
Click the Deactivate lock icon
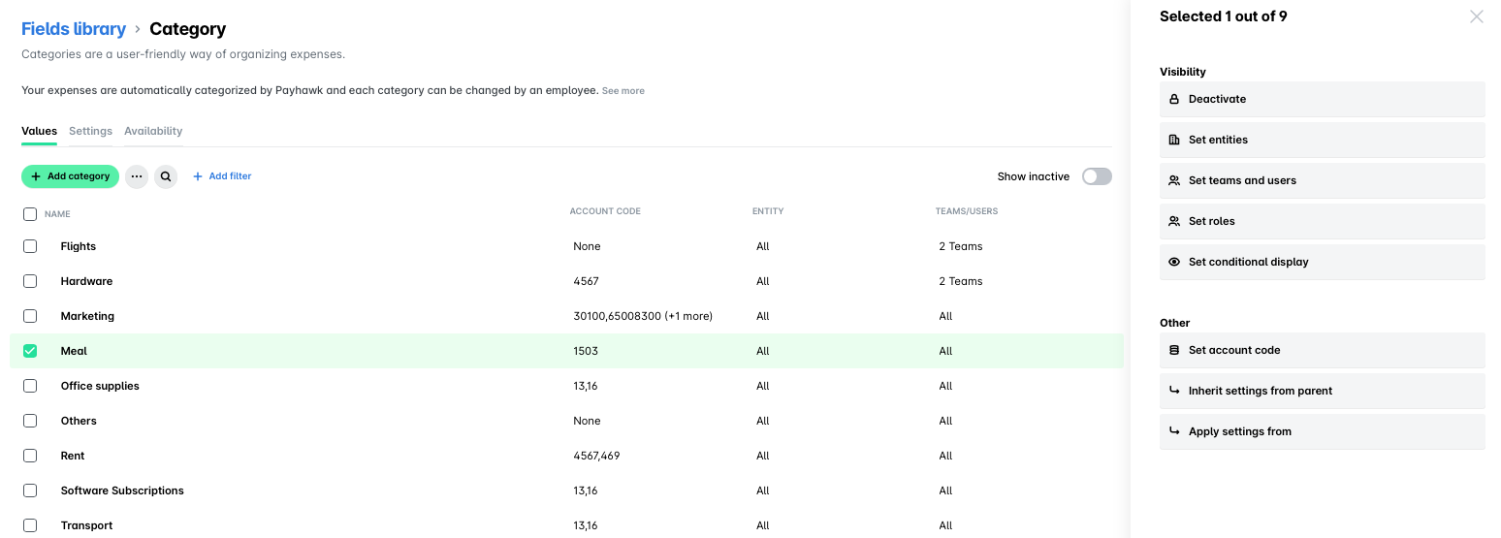point(1174,99)
